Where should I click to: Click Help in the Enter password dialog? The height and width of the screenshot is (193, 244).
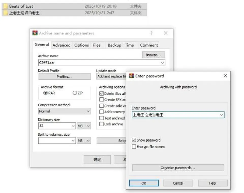213,183
